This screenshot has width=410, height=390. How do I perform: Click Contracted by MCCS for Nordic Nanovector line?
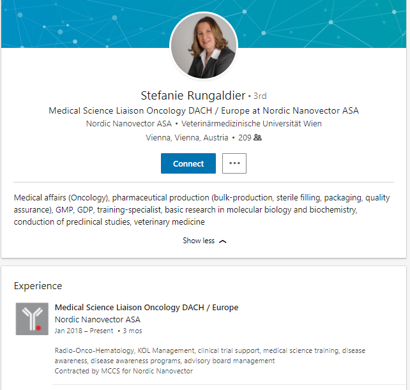click(124, 371)
